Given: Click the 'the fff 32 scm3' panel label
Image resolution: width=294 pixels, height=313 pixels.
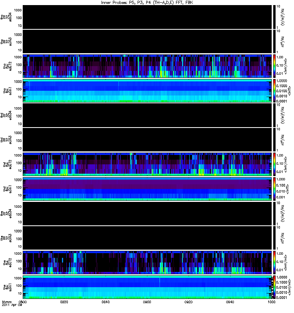Looking at the screenshot, I should click(6, 238).
